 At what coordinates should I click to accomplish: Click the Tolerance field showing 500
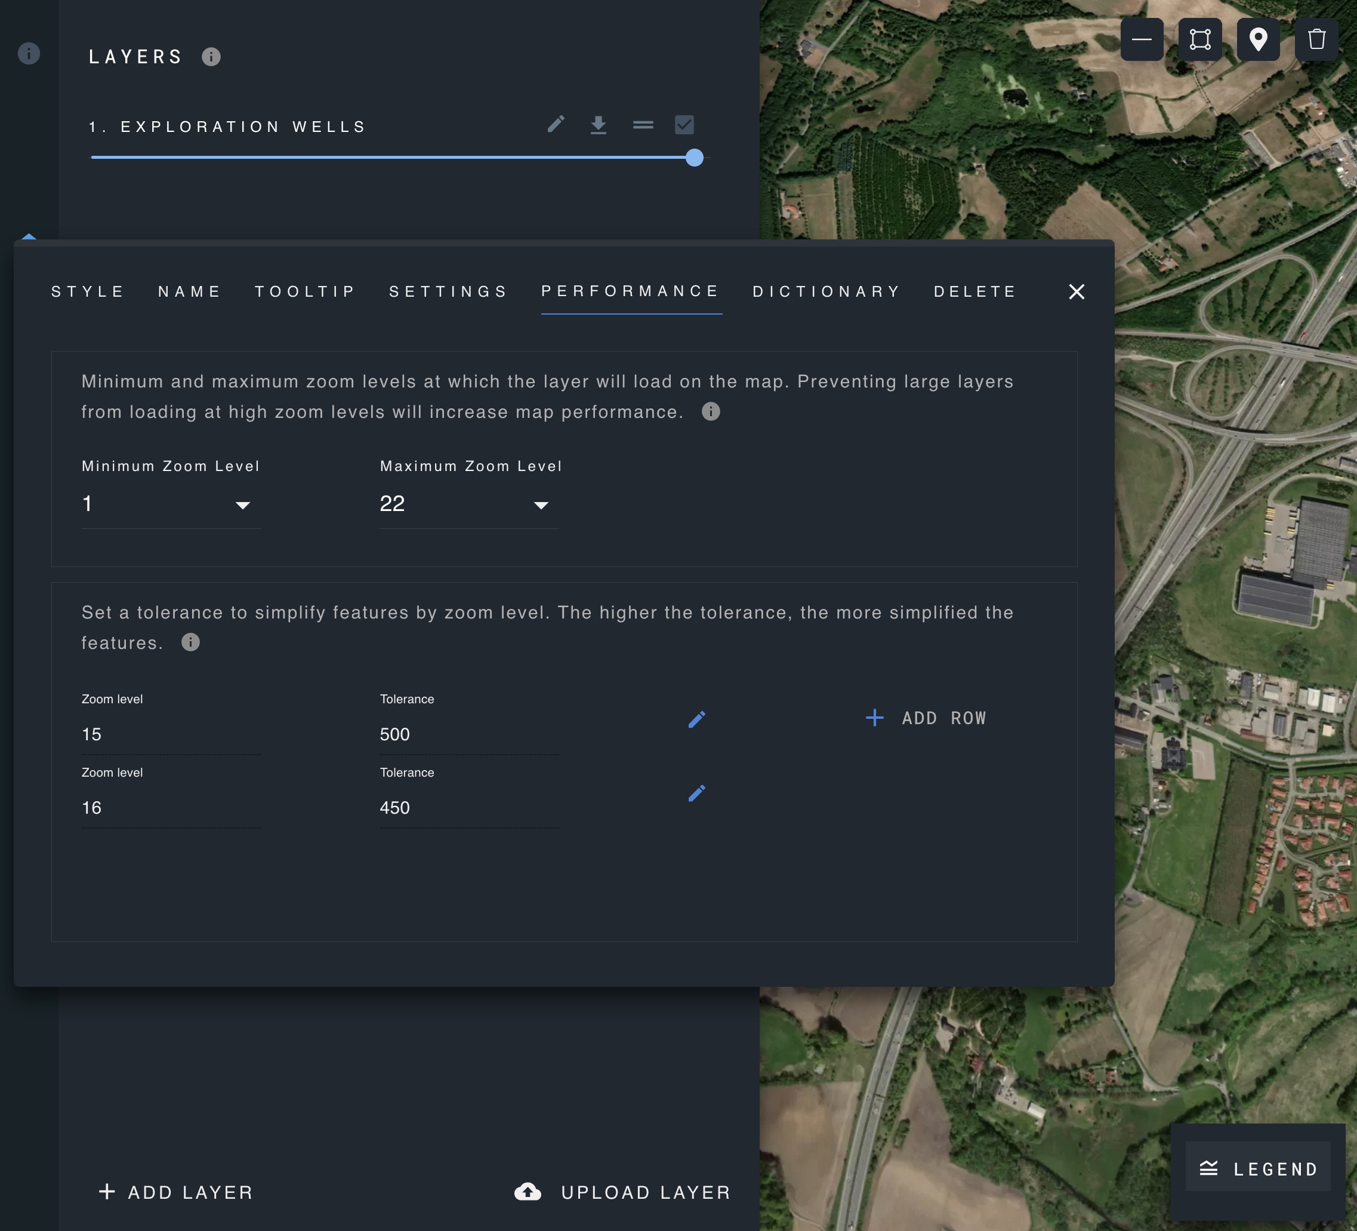coord(469,734)
